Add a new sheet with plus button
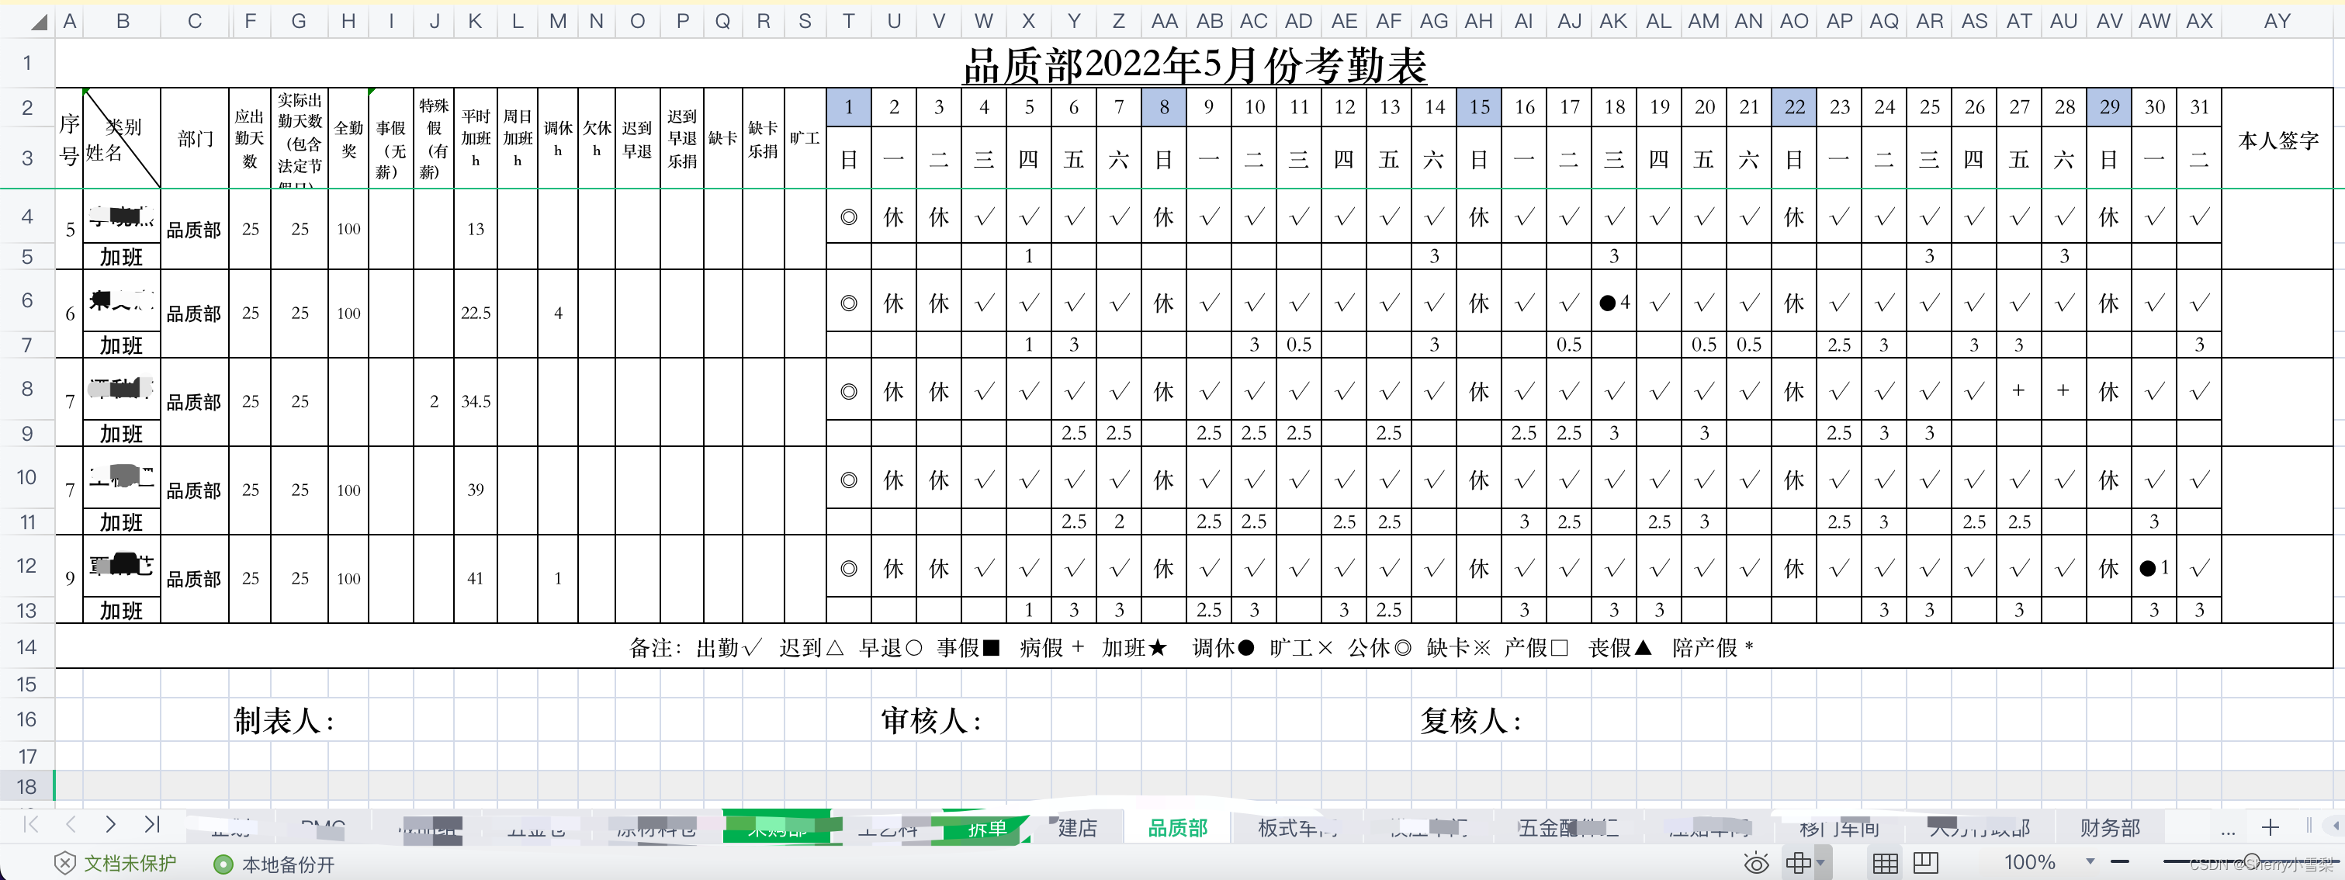Image resolution: width=2345 pixels, height=880 pixels. coord(2270,827)
